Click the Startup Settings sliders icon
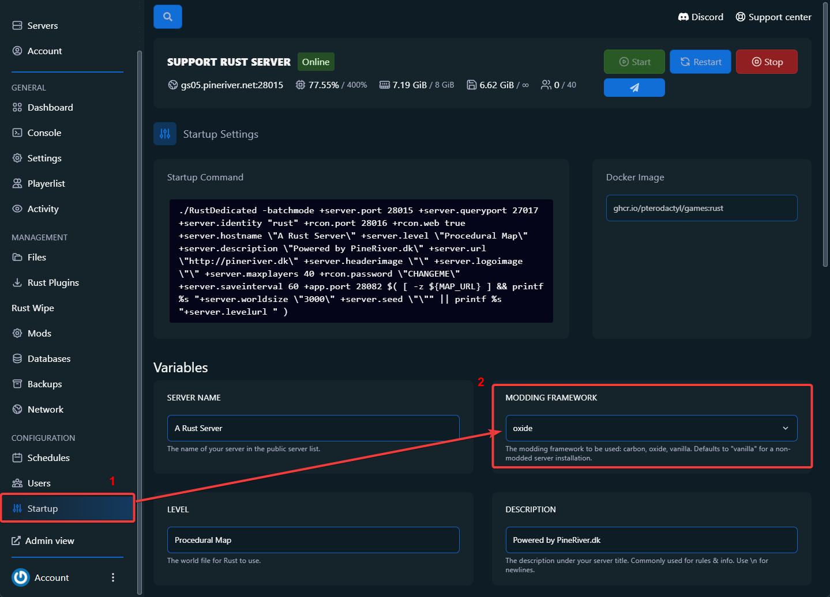Viewport: 830px width, 597px height. coord(165,134)
